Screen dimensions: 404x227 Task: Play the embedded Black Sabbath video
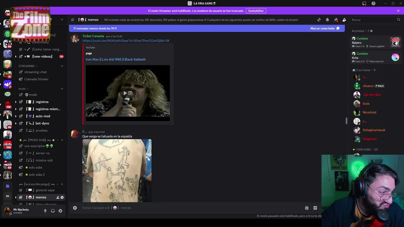pos(125,93)
